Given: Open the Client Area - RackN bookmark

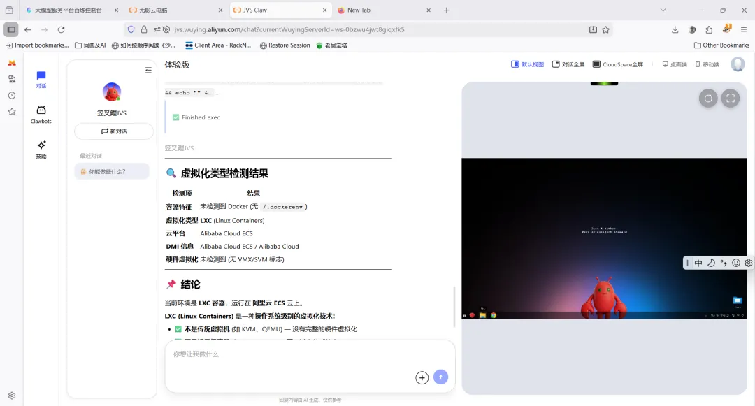Looking at the screenshot, I should 218,45.
